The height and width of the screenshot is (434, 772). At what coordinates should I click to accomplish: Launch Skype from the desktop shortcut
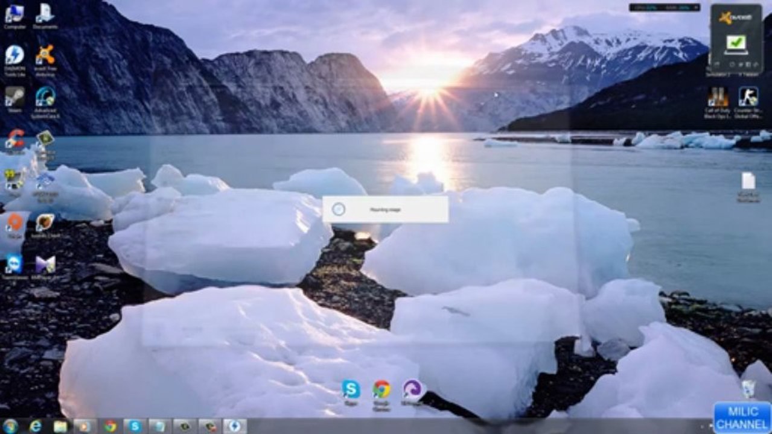(351, 392)
